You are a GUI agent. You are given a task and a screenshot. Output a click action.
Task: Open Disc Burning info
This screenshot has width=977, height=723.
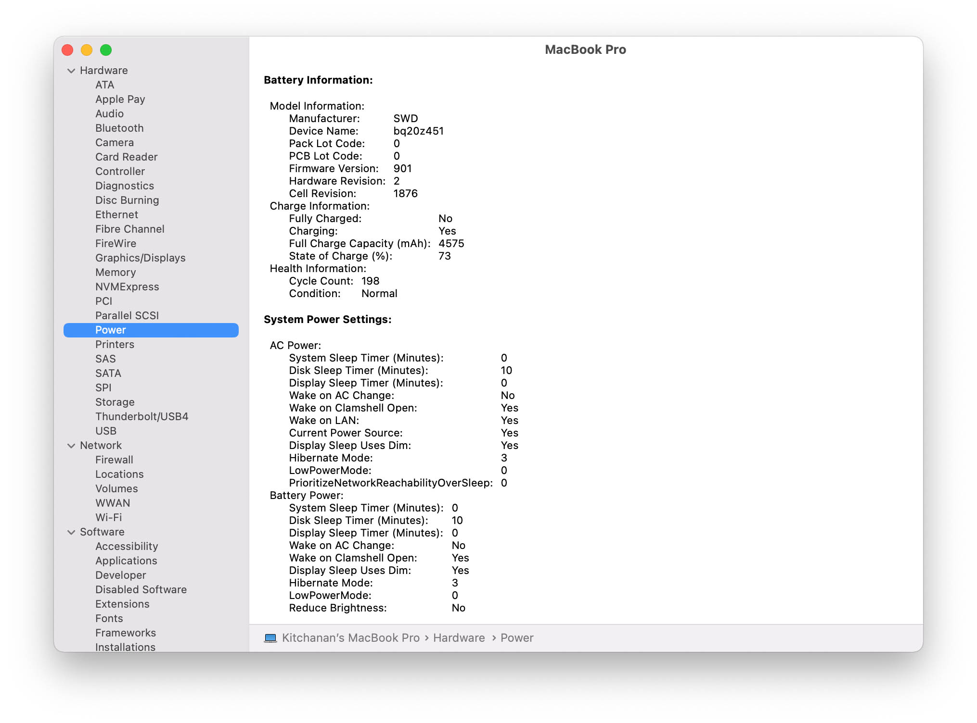pos(127,200)
